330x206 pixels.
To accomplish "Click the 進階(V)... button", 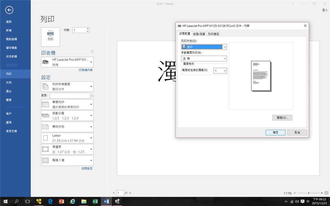I will (282, 118).
